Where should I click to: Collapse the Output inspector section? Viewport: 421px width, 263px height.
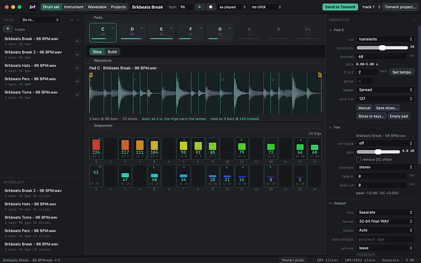tap(331, 203)
